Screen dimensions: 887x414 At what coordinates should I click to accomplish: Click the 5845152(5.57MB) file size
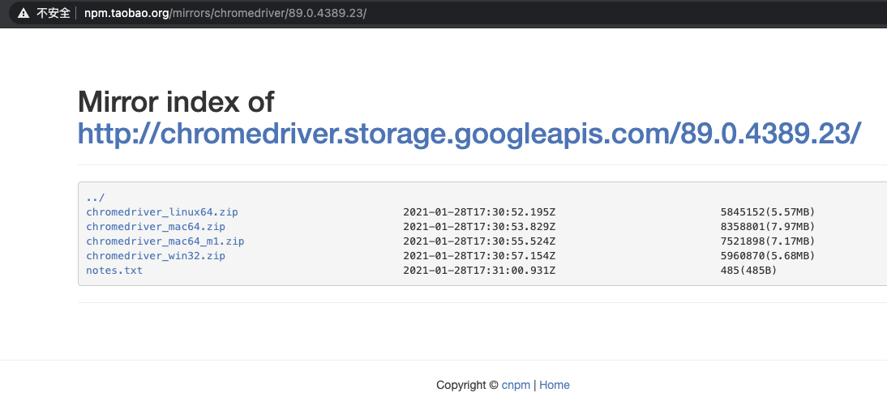767,212
